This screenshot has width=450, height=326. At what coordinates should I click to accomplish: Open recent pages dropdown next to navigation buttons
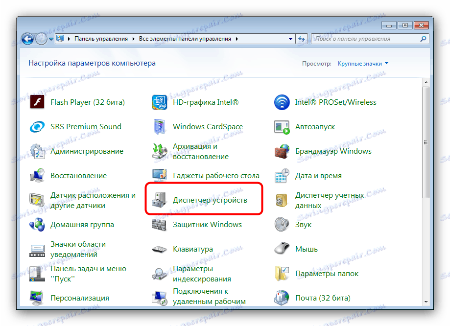pyautogui.click(x=51, y=39)
